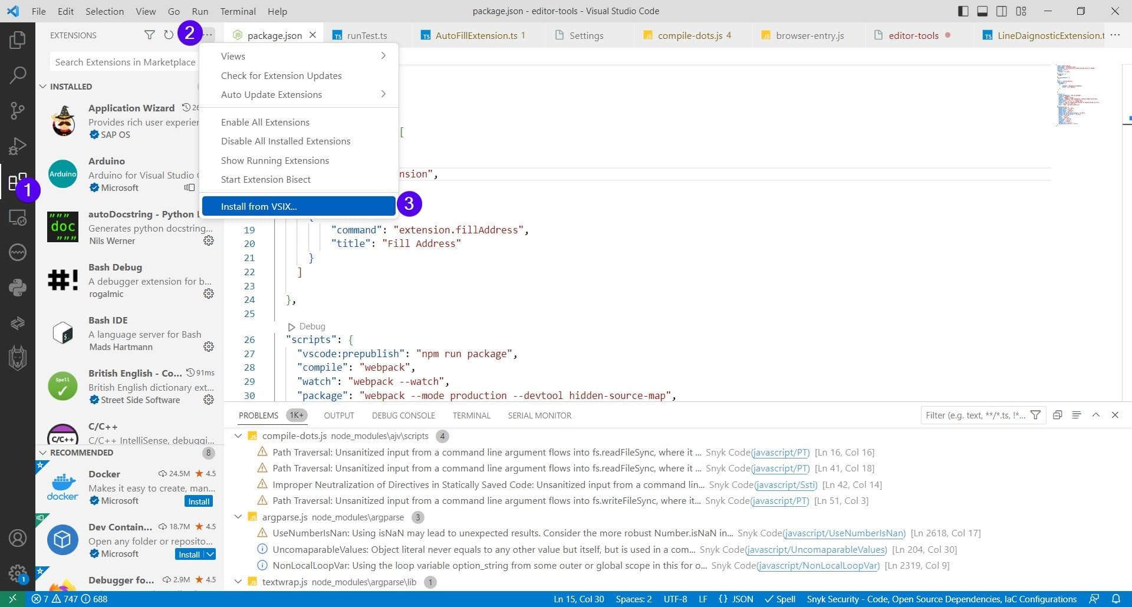Open the Python view in the activity bar
The height and width of the screenshot is (607, 1132).
(18, 288)
